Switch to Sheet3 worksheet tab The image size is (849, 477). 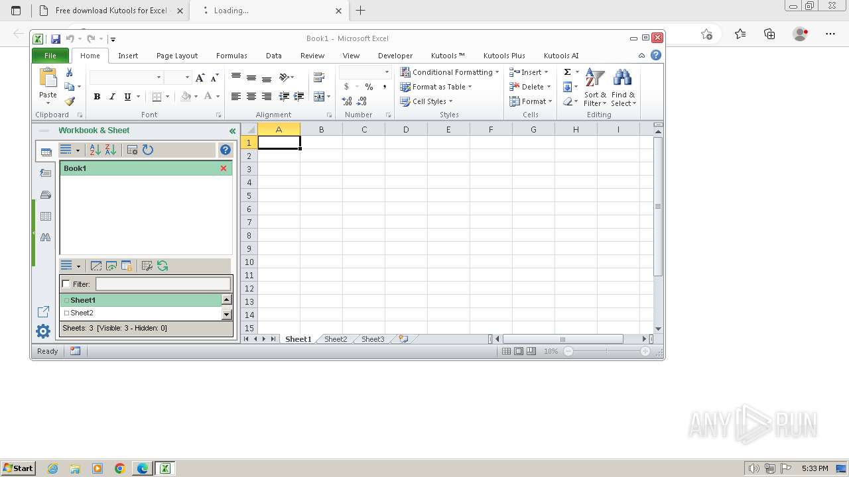coord(373,339)
